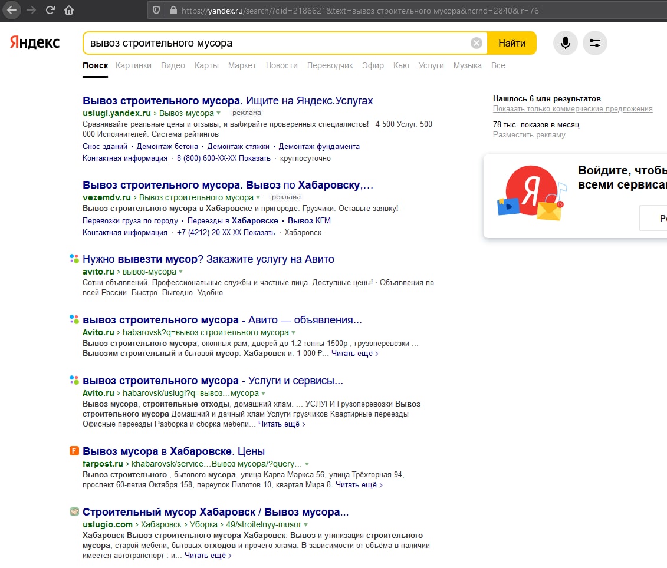This screenshot has height=568, width=667.
Task: Click the Avito favicon beside 'Авито — объявления'
Action: click(x=74, y=319)
